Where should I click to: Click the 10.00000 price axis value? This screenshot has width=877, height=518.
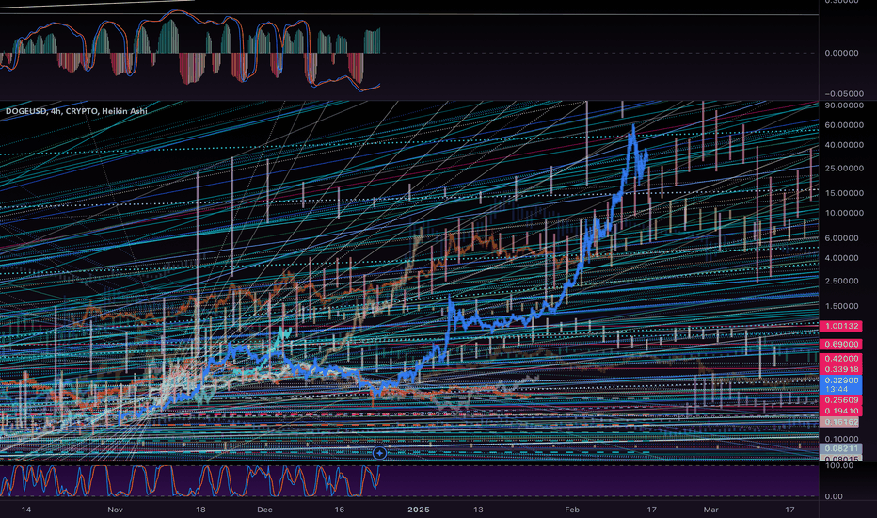843,214
